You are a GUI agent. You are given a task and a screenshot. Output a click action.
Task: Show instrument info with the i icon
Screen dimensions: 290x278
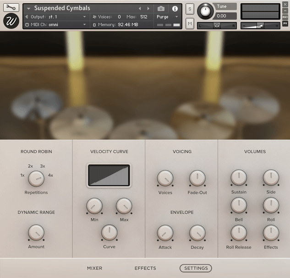(175, 9)
